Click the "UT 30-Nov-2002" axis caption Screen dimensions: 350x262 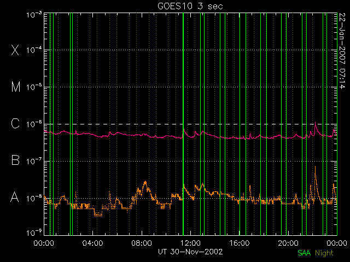coord(190,252)
